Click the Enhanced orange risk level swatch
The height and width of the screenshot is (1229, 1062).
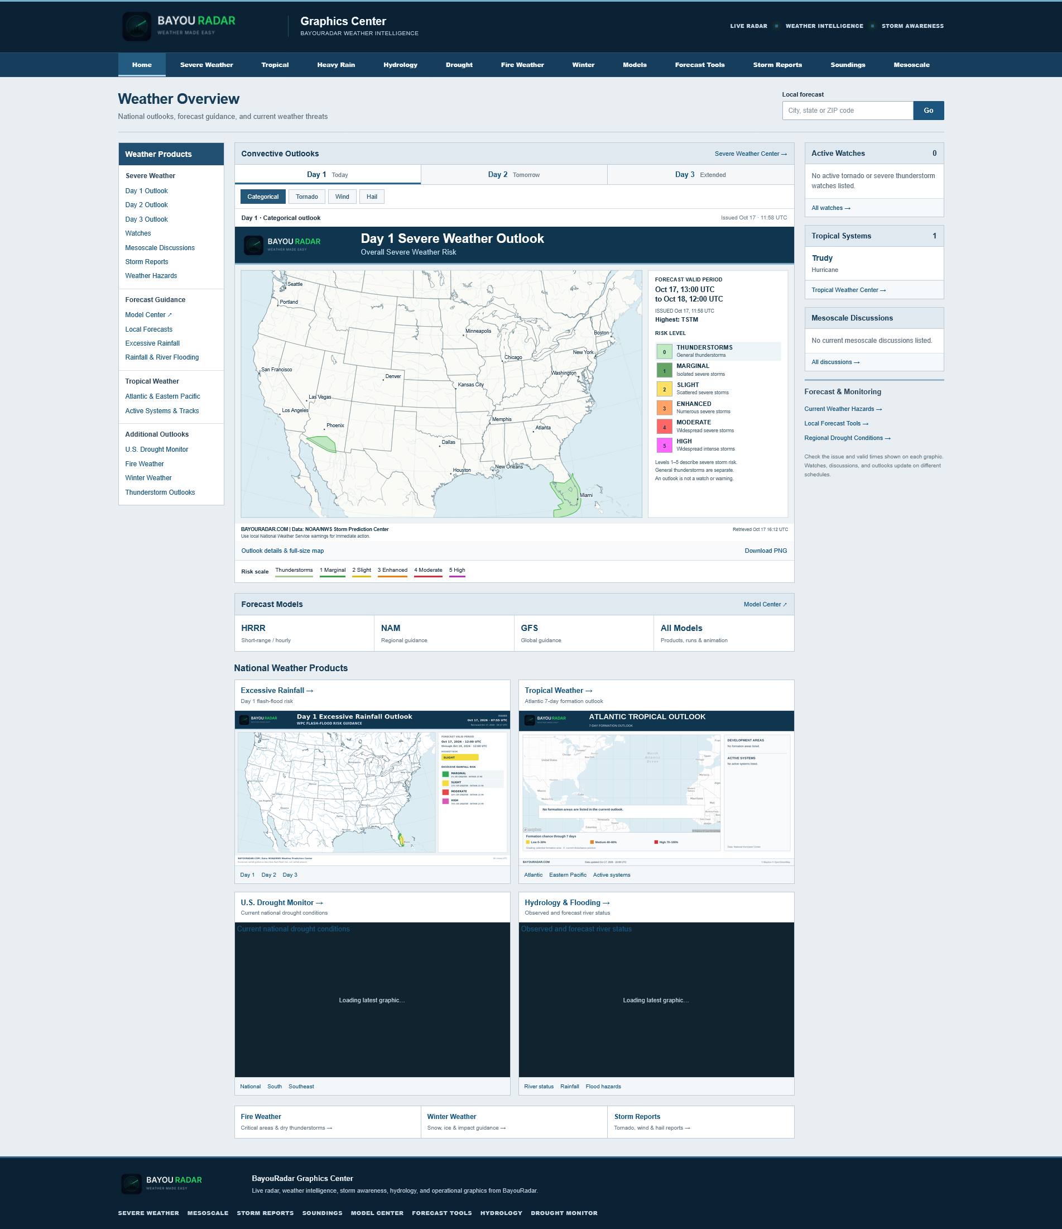[x=664, y=408]
